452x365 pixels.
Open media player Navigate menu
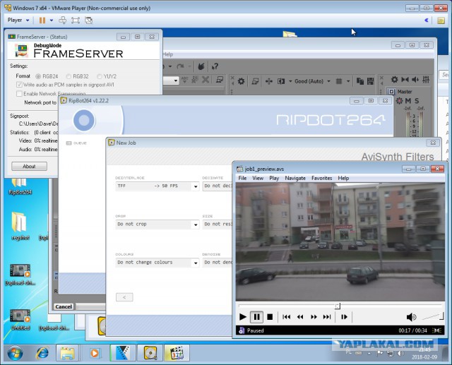[x=295, y=178]
